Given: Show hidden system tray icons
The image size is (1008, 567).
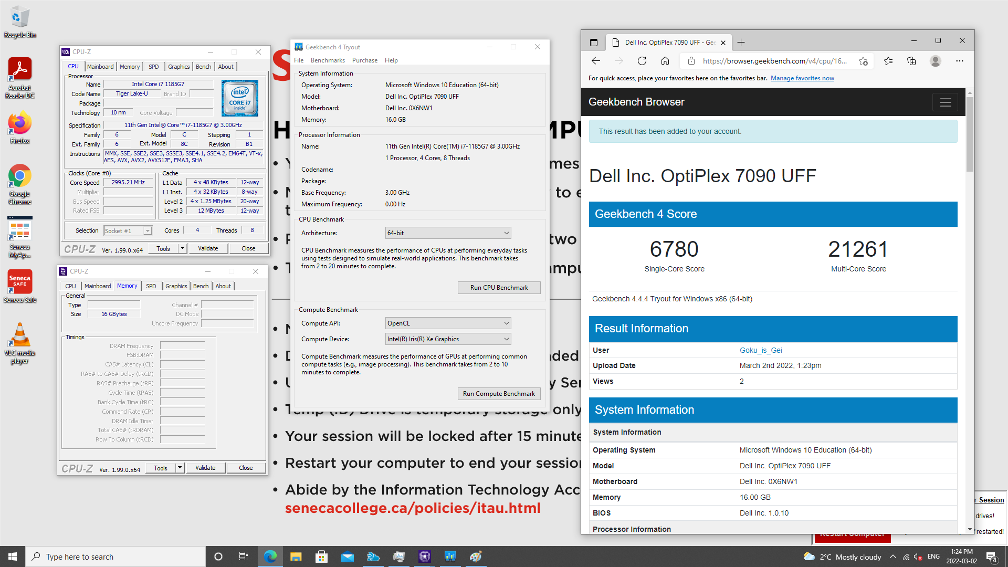Looking at the screenshot, I should pyautogui.click(x=892, y=556).
